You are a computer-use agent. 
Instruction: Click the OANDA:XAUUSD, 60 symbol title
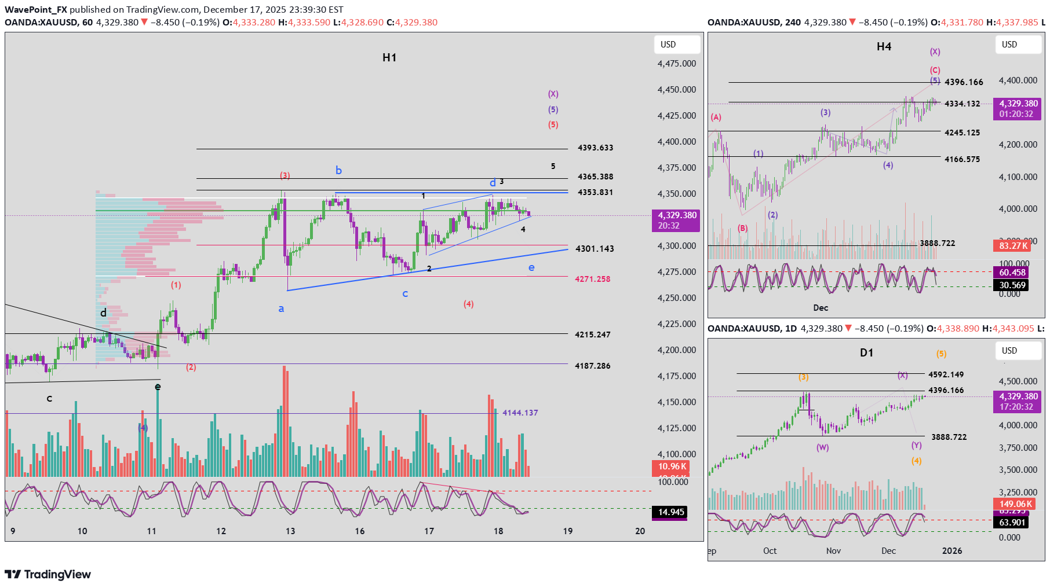pos(49,22)
